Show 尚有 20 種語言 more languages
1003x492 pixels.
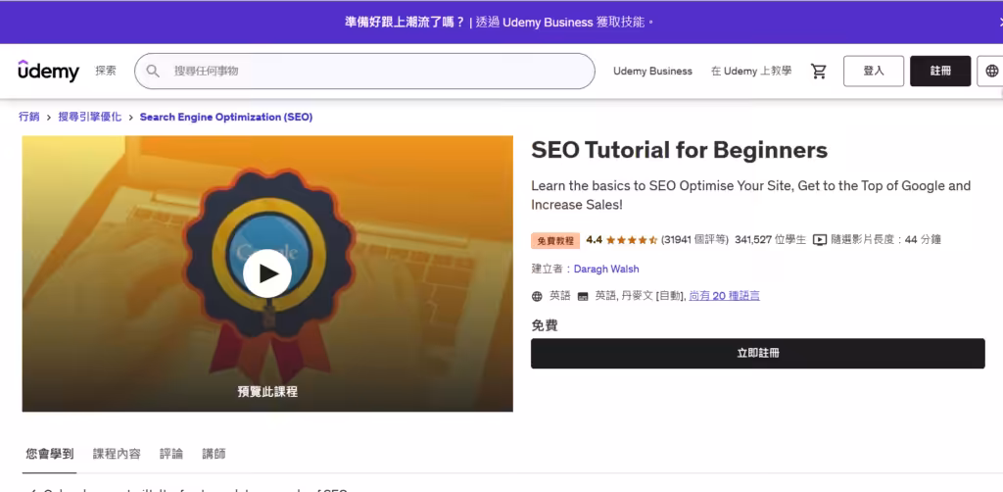(724, 296)
